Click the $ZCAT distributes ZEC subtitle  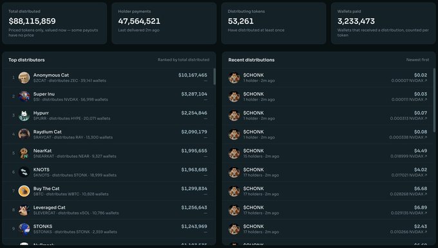(x=70, y=81)
